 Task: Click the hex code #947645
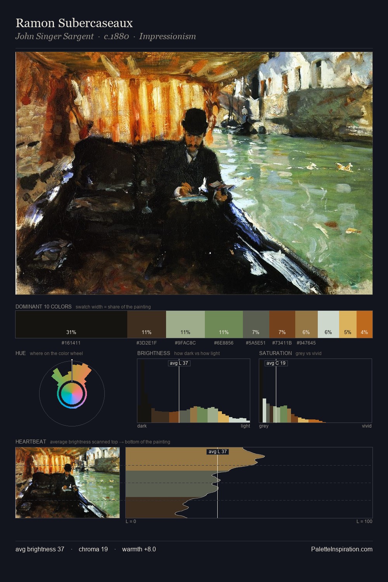(x=306, y=343)
